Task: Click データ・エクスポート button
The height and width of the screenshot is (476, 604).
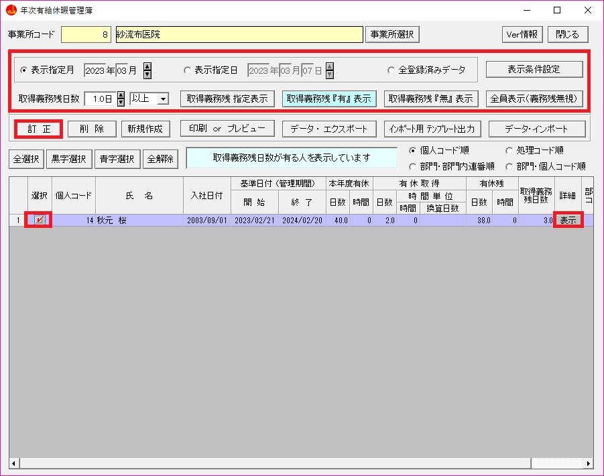Action: [329, 129]
